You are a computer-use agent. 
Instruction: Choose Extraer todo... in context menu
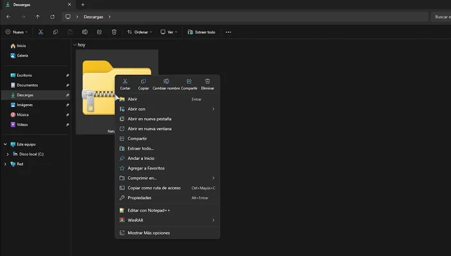pyautogui.click(x=168, y=148)
